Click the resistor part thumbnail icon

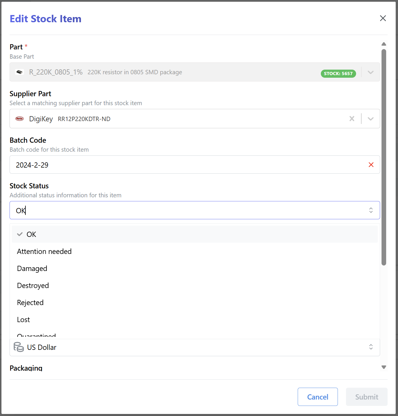point(19,72)
